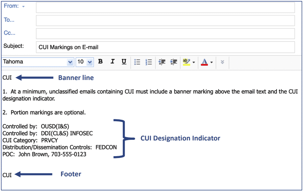Open address book via To... button
This screenshot has width=304, height=191.
[x=9, y=20]
